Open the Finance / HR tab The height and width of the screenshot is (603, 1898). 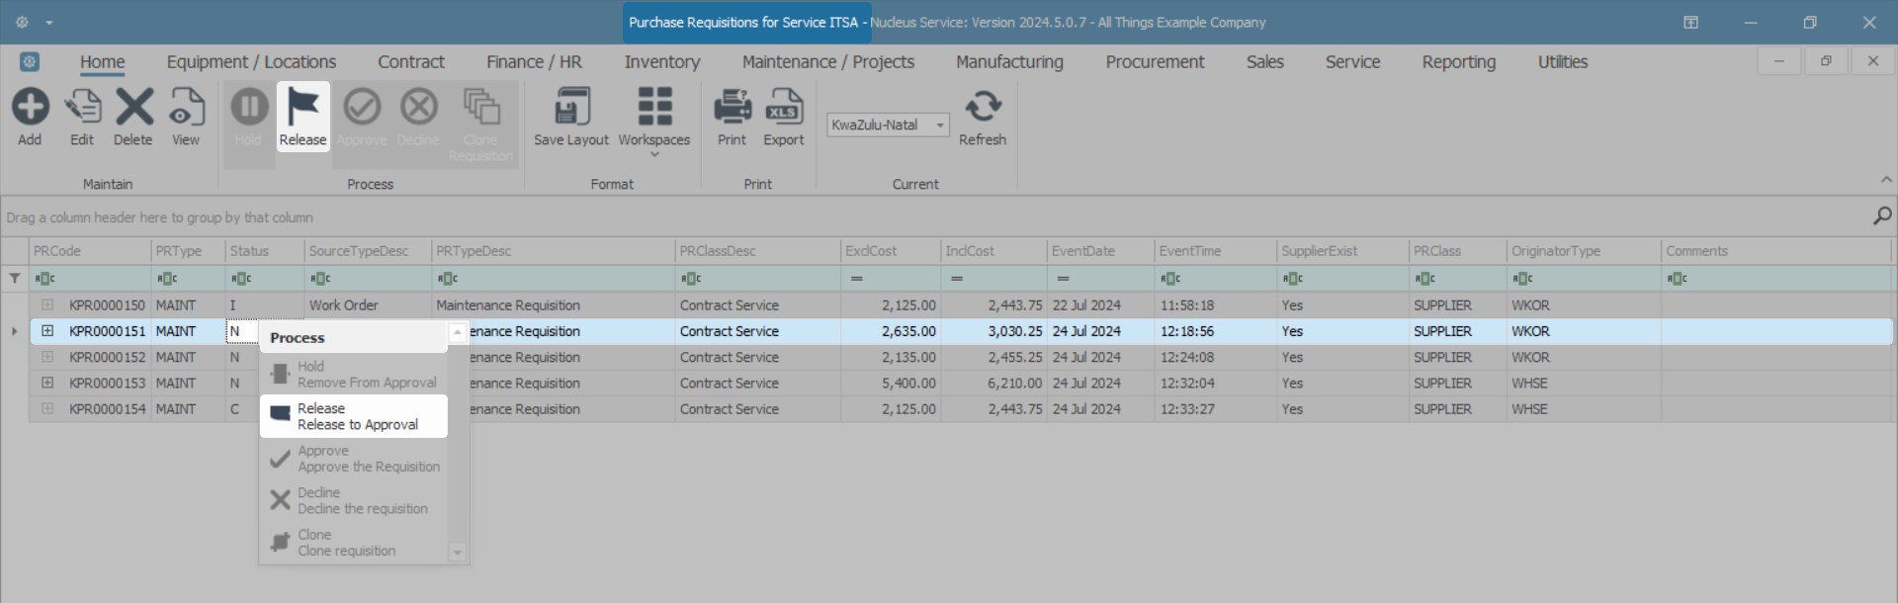point(534,61)
